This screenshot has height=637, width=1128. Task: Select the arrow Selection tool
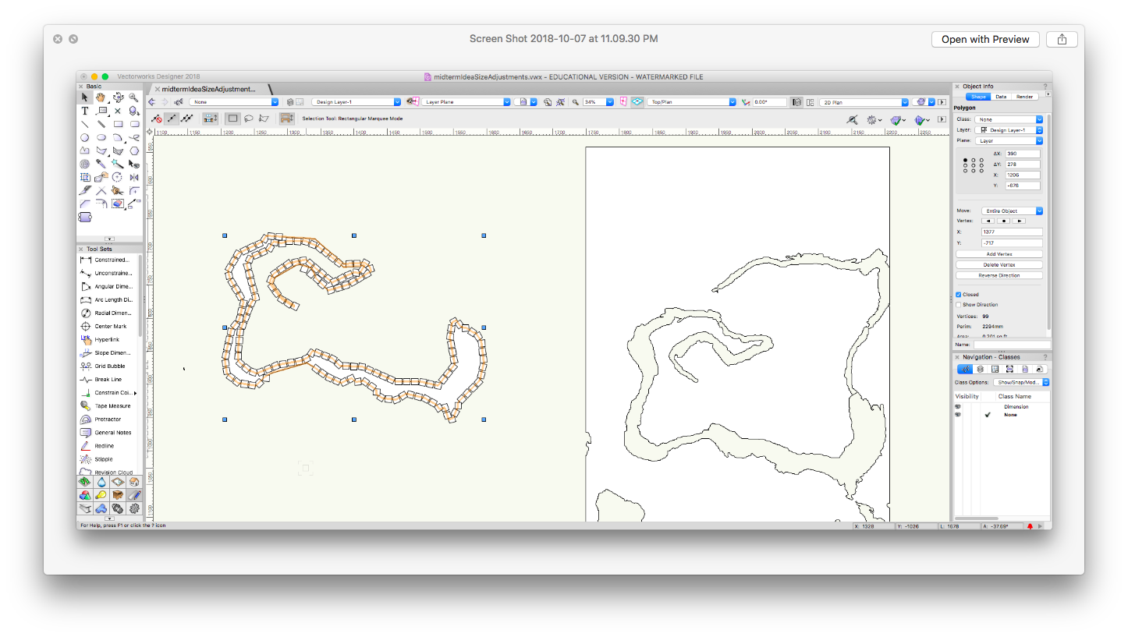(85, 97)
